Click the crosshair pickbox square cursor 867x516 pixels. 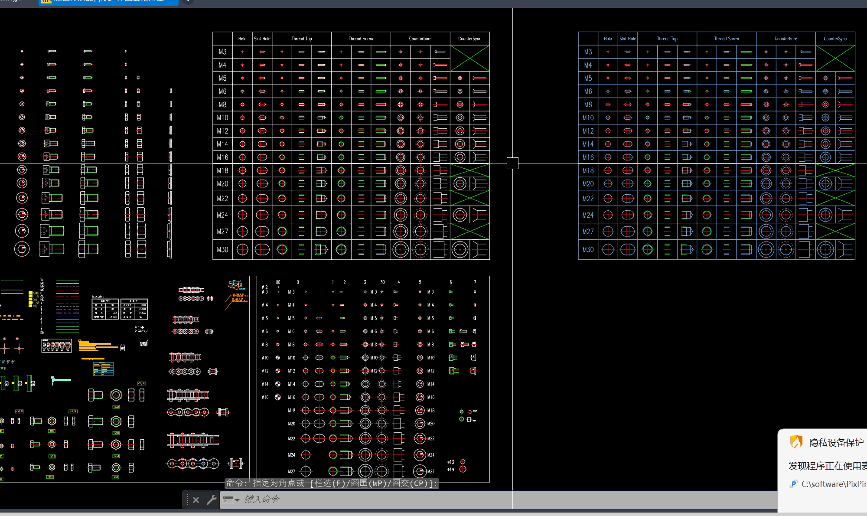pyautogui.click(x=512, y=163)
